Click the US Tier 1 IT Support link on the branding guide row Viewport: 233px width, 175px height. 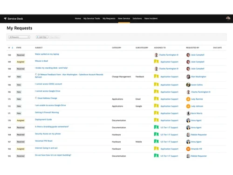pos(169,127)
